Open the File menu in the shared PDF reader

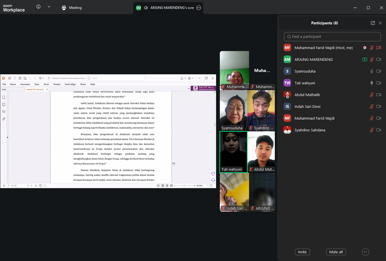pyautogui.click(x=4, y=84)
